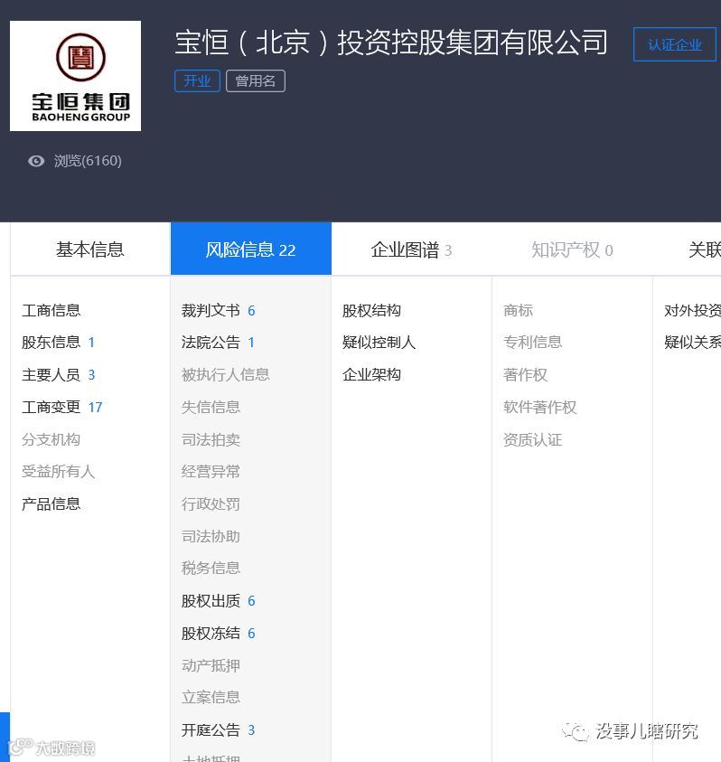Viewport: 721px width, 762px height.
Task: Switch to the 基本信息 tab
Action: 89,249
